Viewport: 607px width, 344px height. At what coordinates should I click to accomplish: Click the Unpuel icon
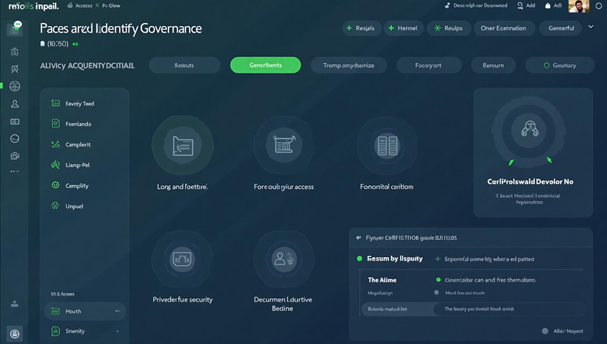pos(56,206)
